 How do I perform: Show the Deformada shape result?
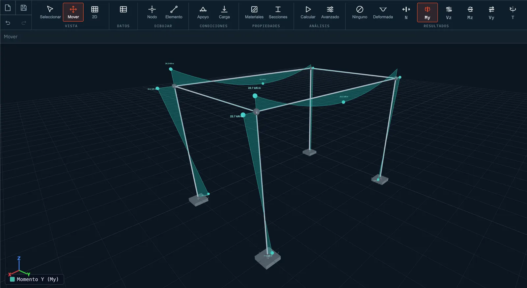pyautogui.click(x=383, y=12)
